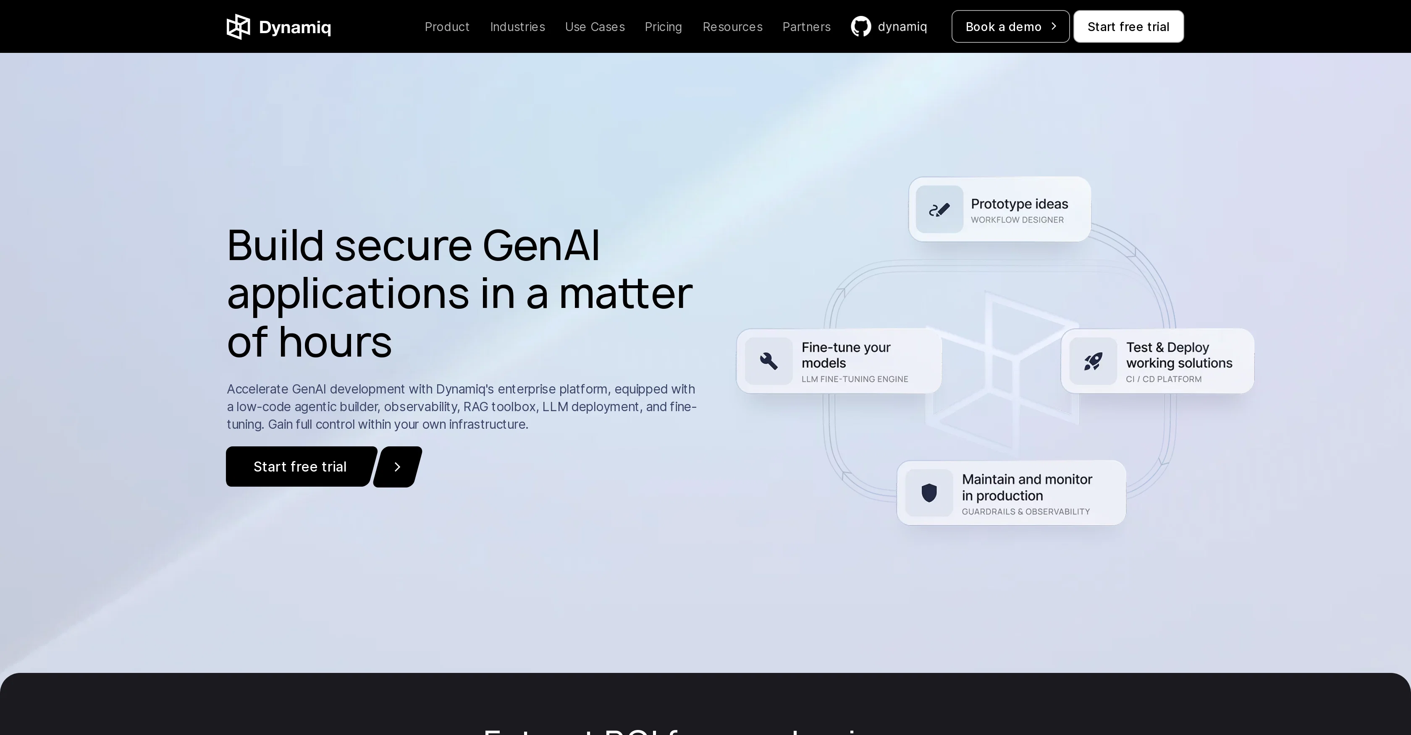Image resolution: width=1411 pixels, height=735 pixels.
Task: Click the Dynamiq cube logo icon
Action: tap(238, 27)
